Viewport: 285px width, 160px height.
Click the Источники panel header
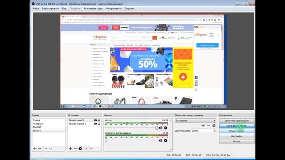click(73, 115)
